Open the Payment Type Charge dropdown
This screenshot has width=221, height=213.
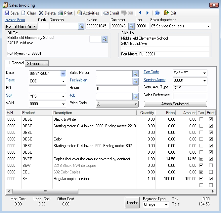(x=166, y=204)
